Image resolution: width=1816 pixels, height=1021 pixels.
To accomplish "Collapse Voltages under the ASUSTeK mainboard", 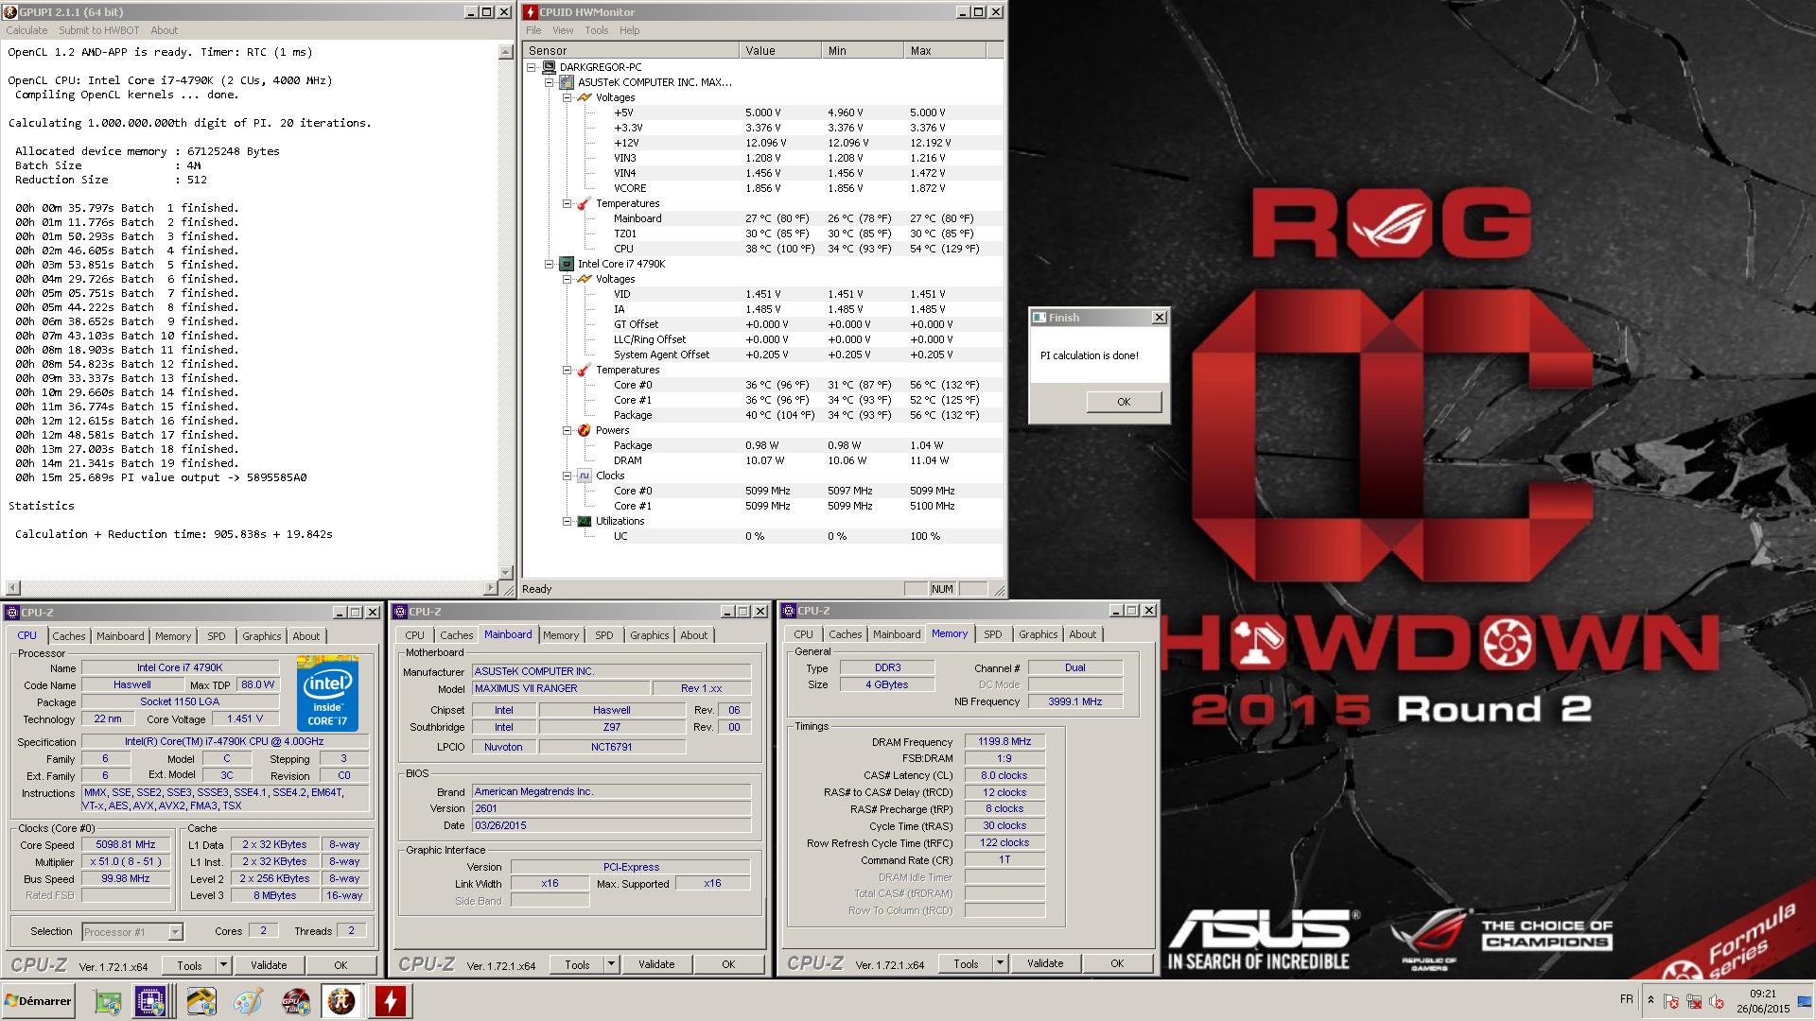I will 567,97.
